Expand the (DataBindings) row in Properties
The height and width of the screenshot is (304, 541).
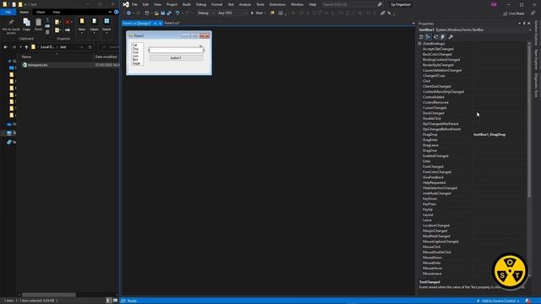click(420, 44)
